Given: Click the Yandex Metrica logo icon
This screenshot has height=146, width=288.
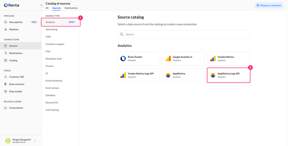Looking at the screenshot, I should [213, 59].
